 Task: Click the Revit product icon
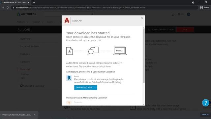coord(69,78)
